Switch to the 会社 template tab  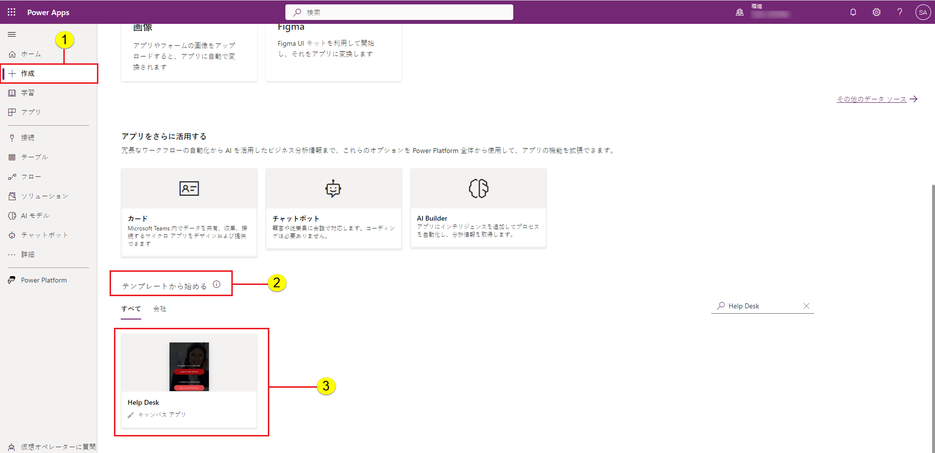click(x=160, y=309)
